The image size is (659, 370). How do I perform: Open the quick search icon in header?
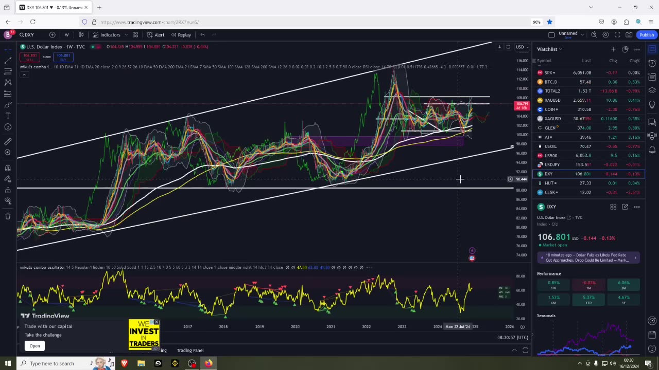tap(594, 35)
